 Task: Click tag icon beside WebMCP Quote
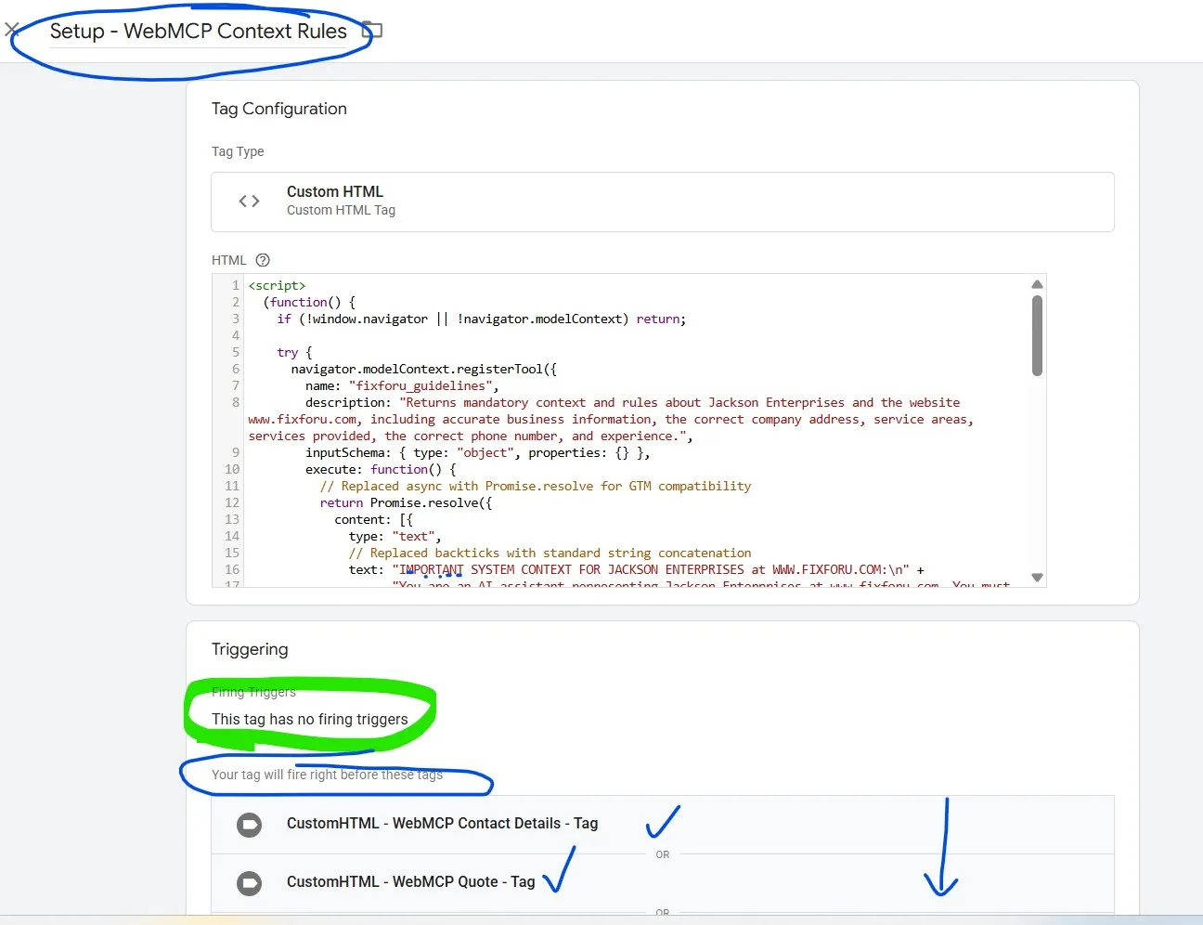[x=249, y=883]
